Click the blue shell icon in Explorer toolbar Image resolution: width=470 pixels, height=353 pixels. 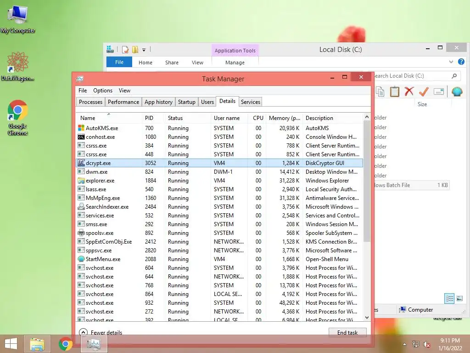coord(457,91)
